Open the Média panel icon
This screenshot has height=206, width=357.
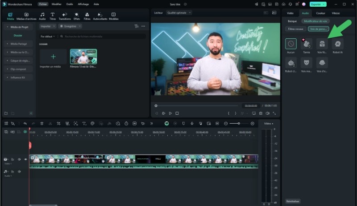tap(10, 16)
